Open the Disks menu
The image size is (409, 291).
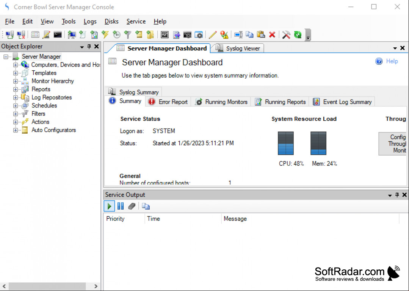tap(111, 21)
